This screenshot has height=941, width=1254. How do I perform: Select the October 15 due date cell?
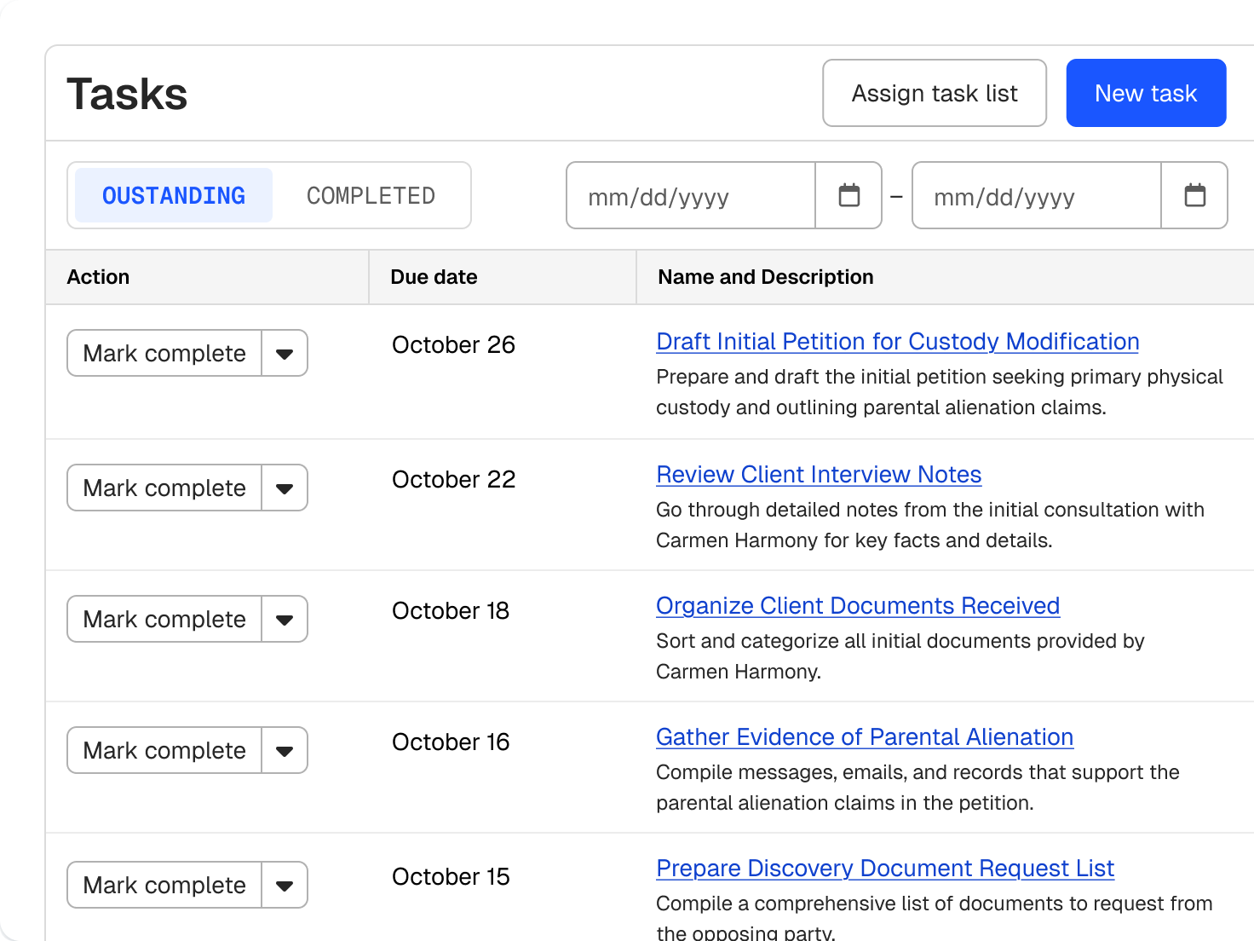point(451,877)
